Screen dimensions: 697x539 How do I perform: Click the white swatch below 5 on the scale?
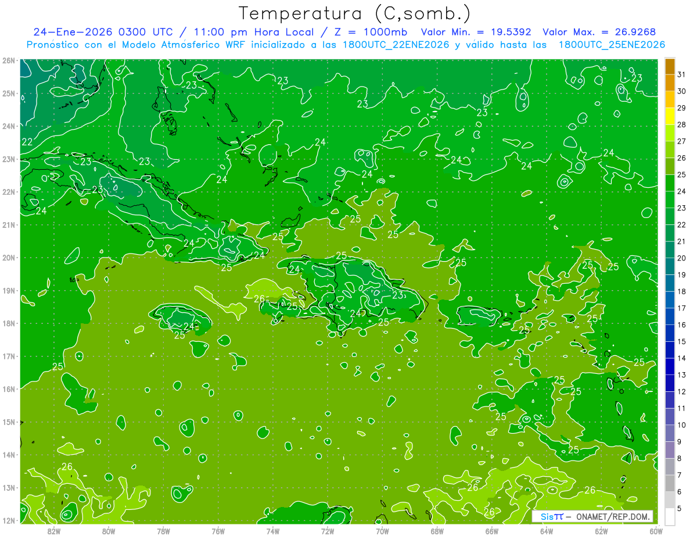670,516
